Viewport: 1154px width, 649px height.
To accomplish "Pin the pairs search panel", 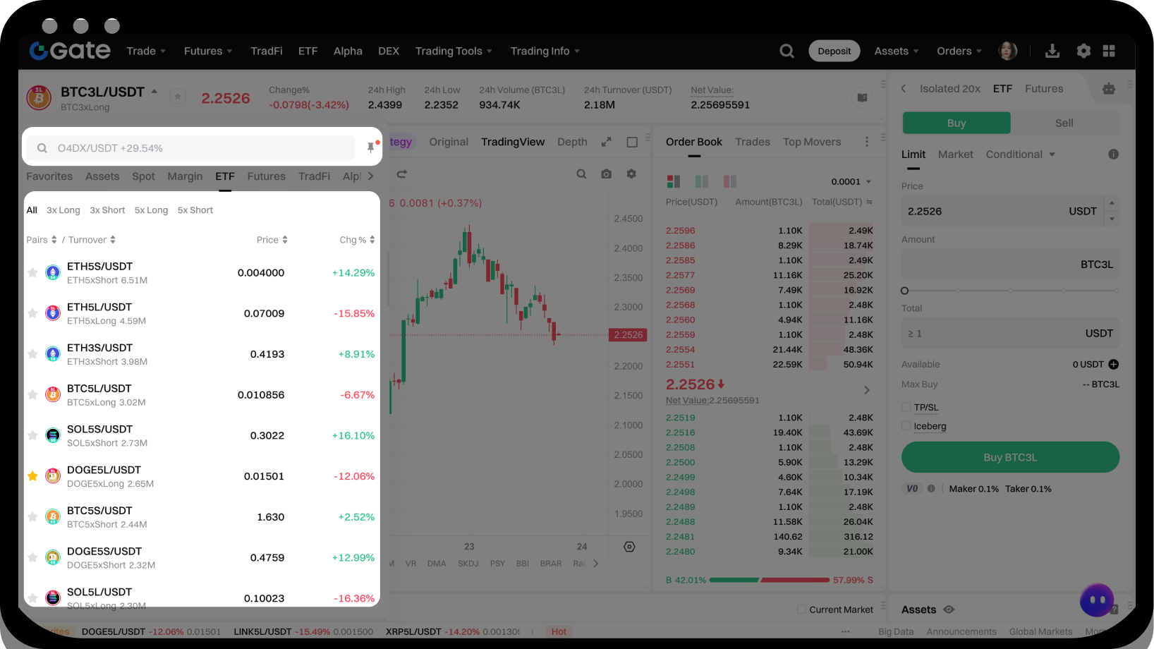I will click(x=371, y=147).
